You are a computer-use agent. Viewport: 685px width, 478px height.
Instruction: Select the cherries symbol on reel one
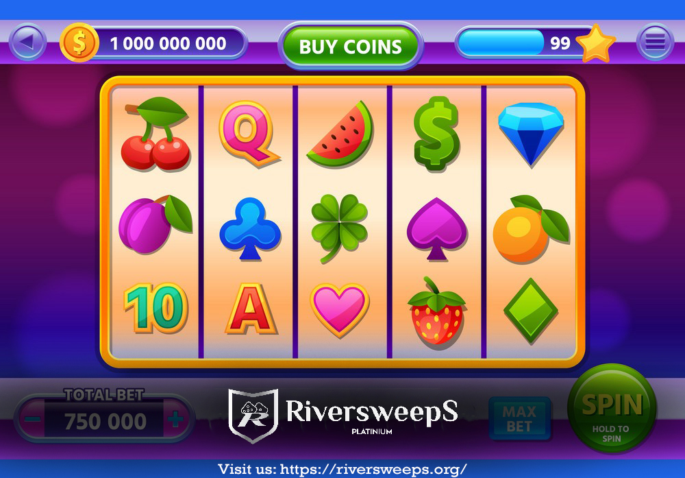[x=156, y=134]
